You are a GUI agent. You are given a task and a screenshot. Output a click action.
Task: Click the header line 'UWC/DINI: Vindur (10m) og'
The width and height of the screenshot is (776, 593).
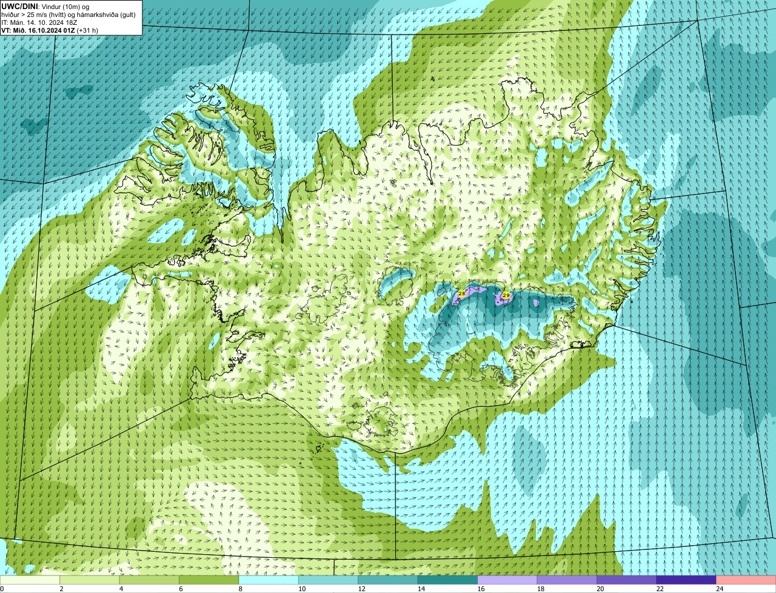pyautogui.click(x=47, y=6)
